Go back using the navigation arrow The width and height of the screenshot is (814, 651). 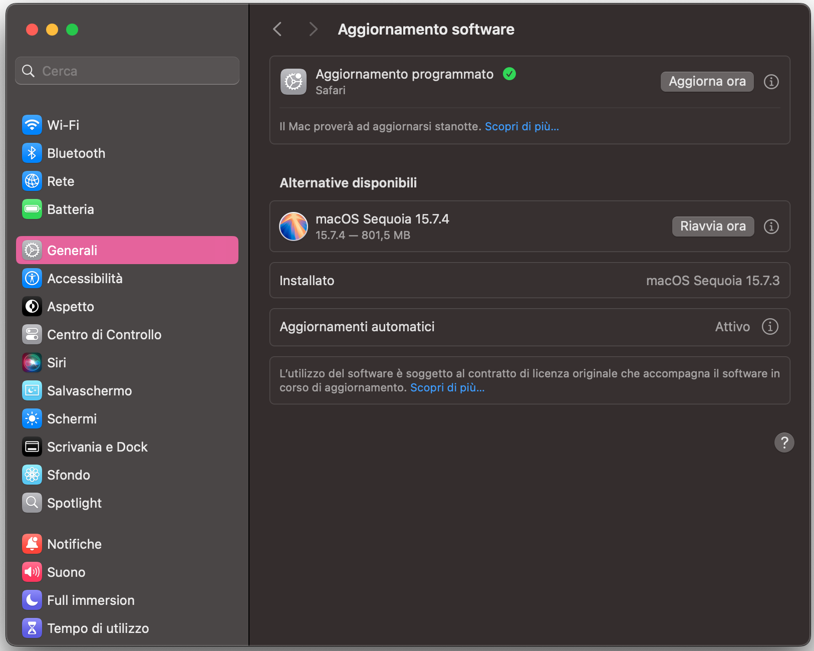tap(277, 29)
